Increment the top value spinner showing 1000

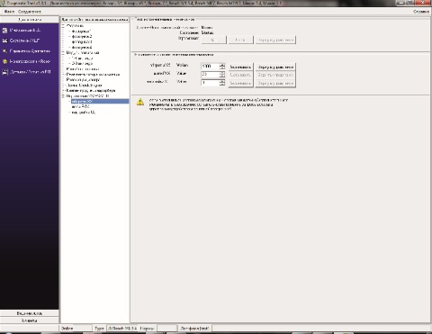222,65
